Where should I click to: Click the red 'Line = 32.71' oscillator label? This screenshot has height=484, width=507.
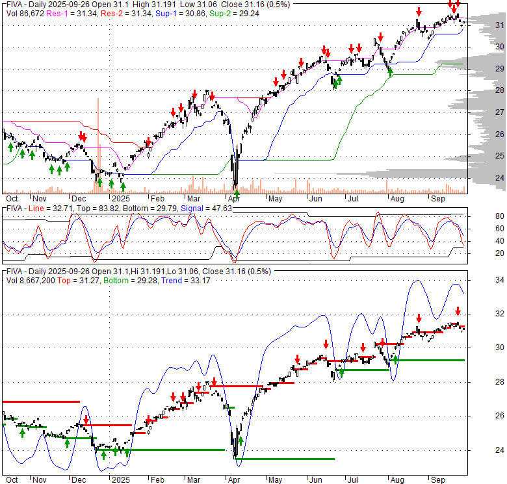51,209
